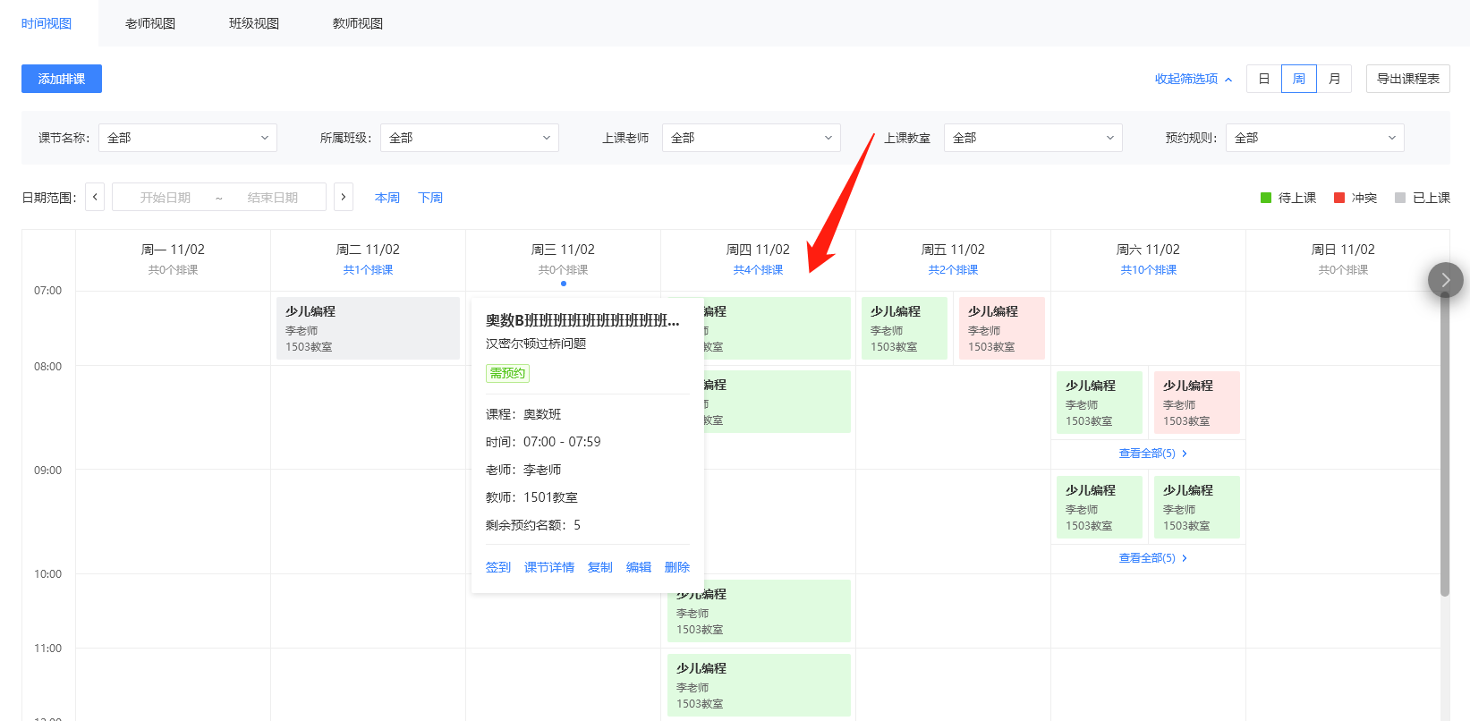View all 5 lessons at 08:00 Saturday

[1151, 454]
